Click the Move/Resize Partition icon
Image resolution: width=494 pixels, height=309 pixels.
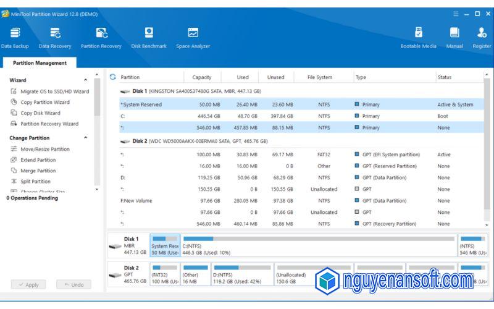(x=14, y=149)
